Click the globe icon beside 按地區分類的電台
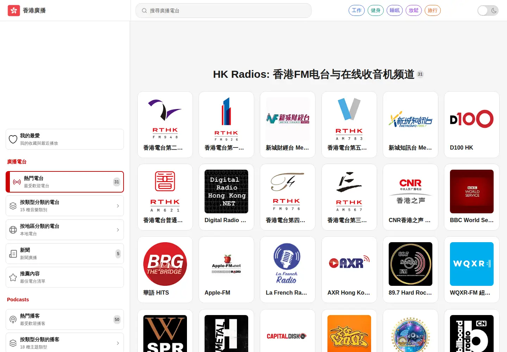The width and height of the screenshot is (507, 352). pos(13,230)
